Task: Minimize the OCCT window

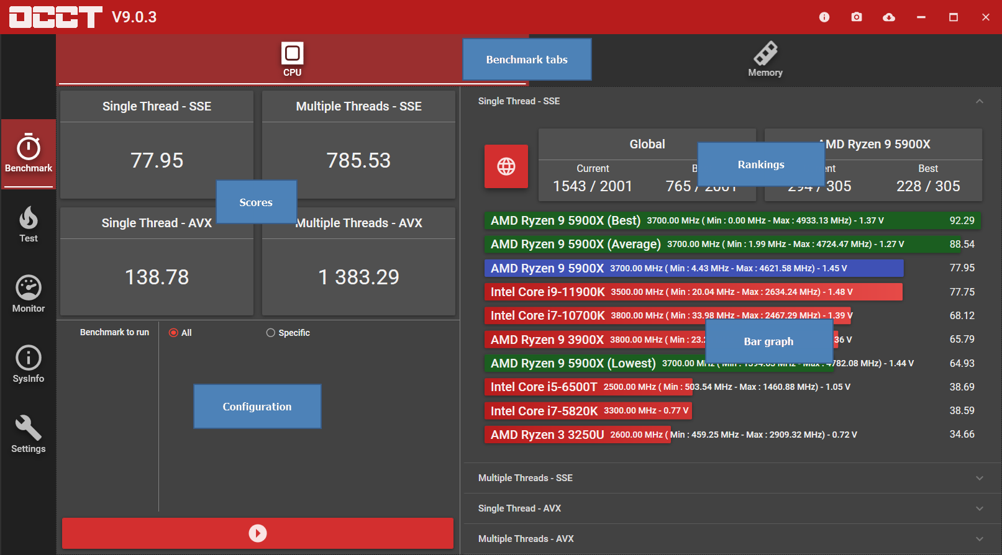Action: click(x=921, y=17)
